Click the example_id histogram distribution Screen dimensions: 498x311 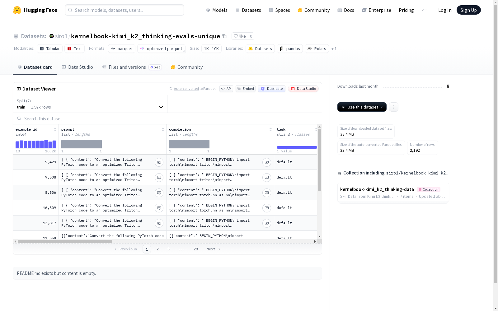tap(36, 144)
